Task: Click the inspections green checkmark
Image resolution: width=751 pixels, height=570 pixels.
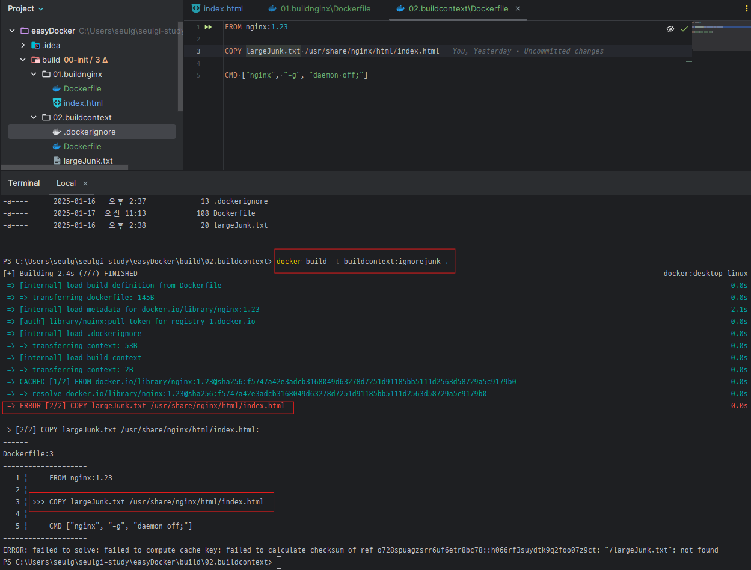Action: (684, 29)
